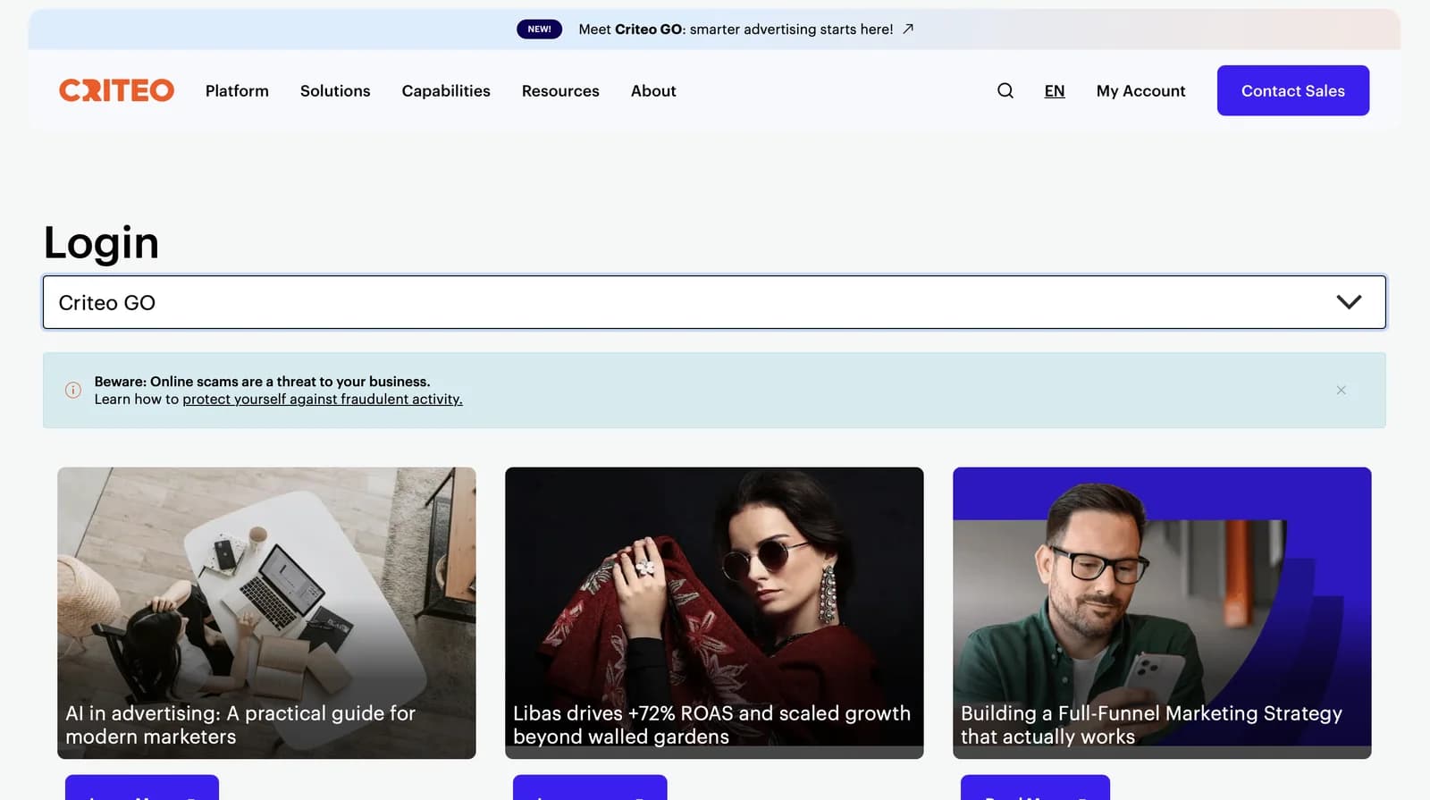Click the 'Building a Full-Funnel Marketing Strategy' title
Screen dimensions: 1430x800
[x=1151, y=725]
